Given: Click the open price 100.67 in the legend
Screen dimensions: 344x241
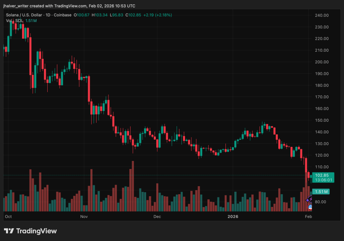Looking at the screenshot, I should (x=81, y=14).
